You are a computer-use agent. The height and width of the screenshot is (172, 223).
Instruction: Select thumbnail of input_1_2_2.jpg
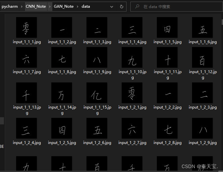click(167, 93)
